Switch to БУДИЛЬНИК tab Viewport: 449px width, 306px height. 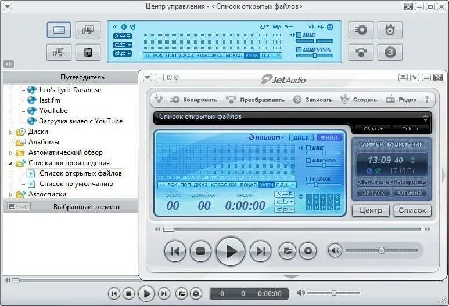405,144
